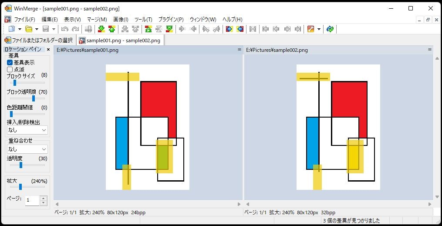Open the 重ね合わせ dropdown
Image resolution: width=442 pixels, height=226 pixels.
click(x=27, y=149)
